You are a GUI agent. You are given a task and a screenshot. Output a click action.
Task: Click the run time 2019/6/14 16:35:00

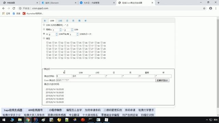pos(55,89)
